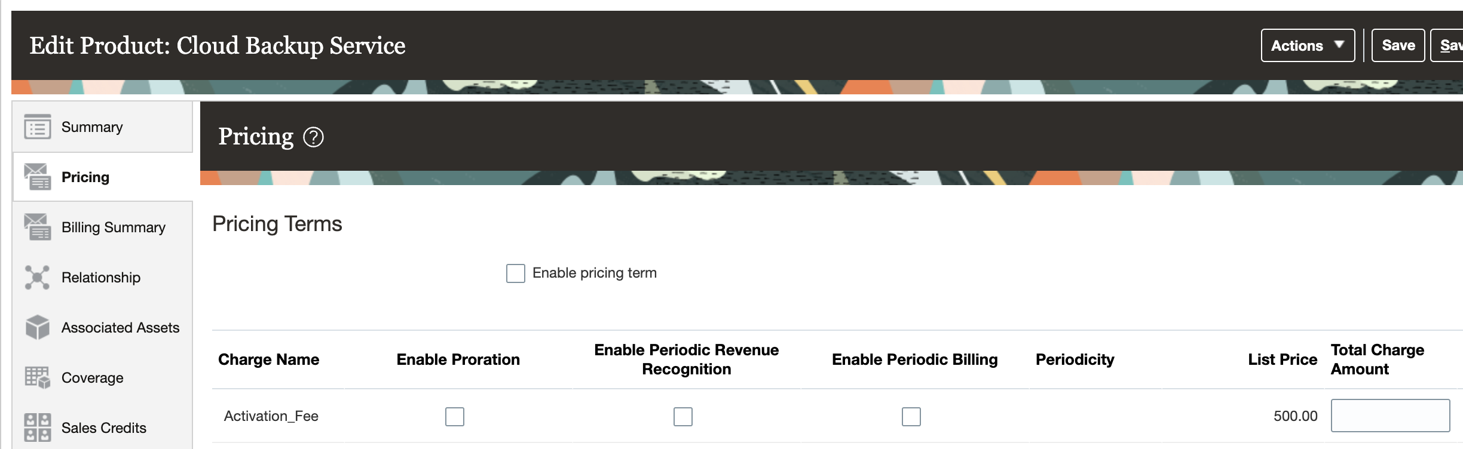Enable pricing term checkbox
The width and height of the screenshot is (1463, 449).
tap(515, 273)
